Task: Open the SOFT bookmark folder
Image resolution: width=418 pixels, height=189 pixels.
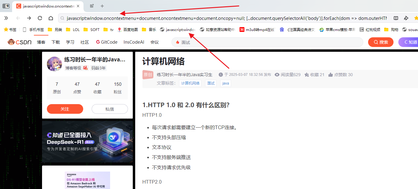Action: [91, 29]
